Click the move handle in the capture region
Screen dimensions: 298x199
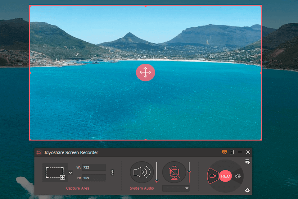tap(146, 72)
